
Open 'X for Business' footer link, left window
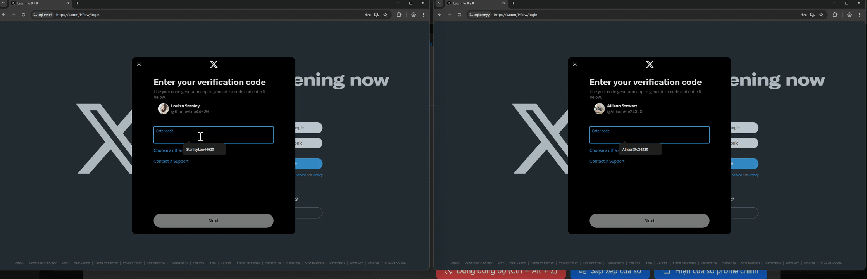314,263
